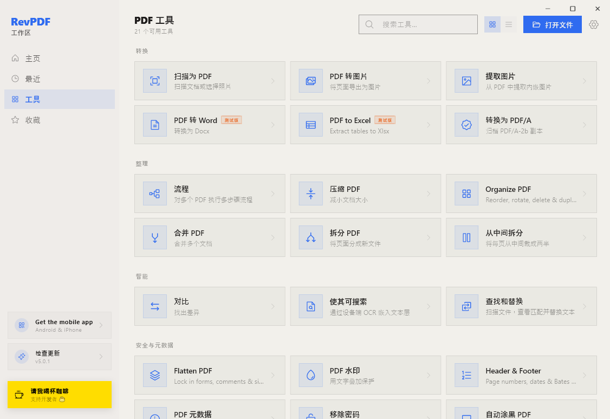Click the 整理 section heading
610x419 pixels.
[x=141, y=164]
